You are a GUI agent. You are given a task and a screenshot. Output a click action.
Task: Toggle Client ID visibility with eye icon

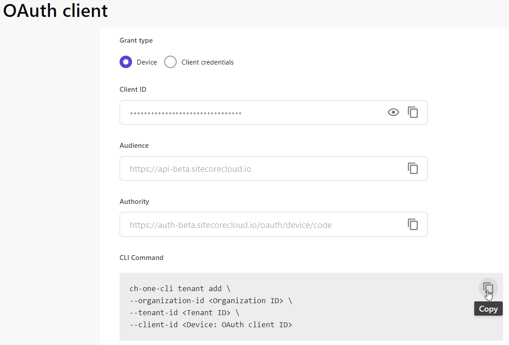tap(393, 112)
